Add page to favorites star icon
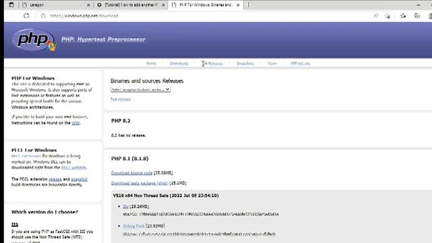Viewport: 432px width, 243px height. click(x=387, y=16)
